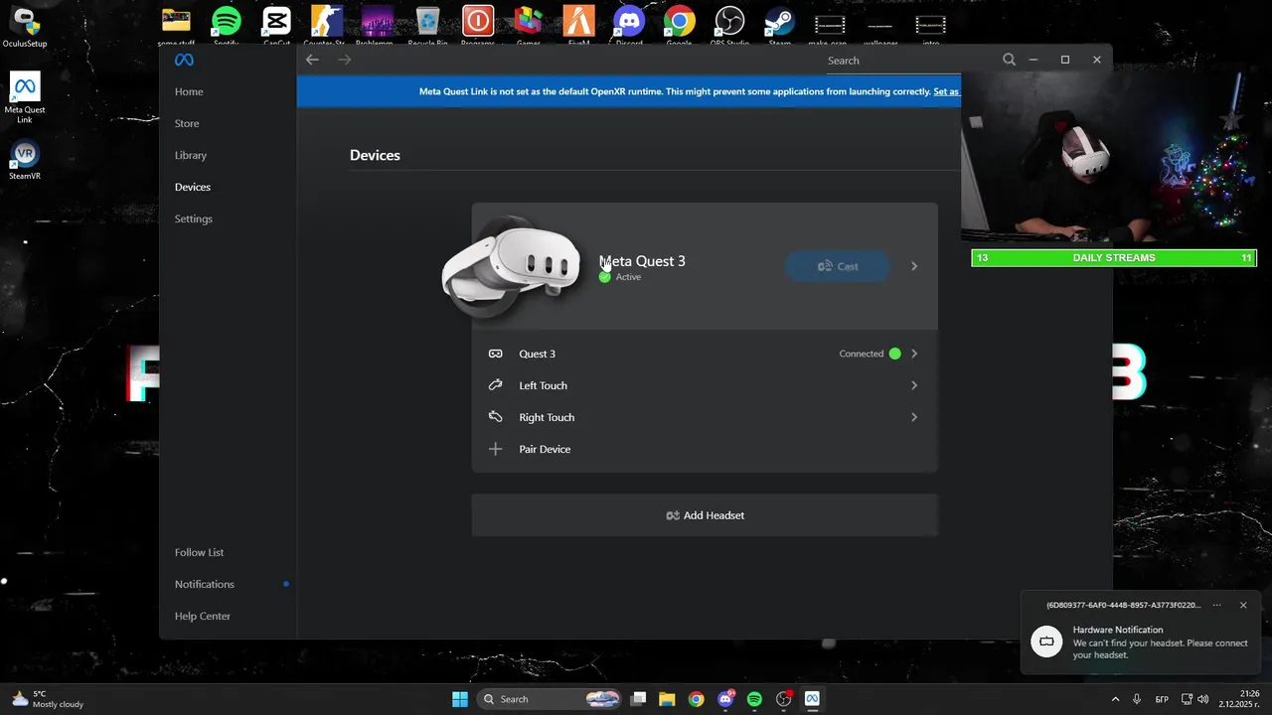Viewport: 1272px width, 715px height.
Task: Show hidden system tray icons
Action: [1115, 699]
